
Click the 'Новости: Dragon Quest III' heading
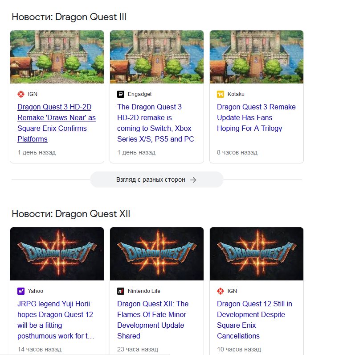coord(69,17)
